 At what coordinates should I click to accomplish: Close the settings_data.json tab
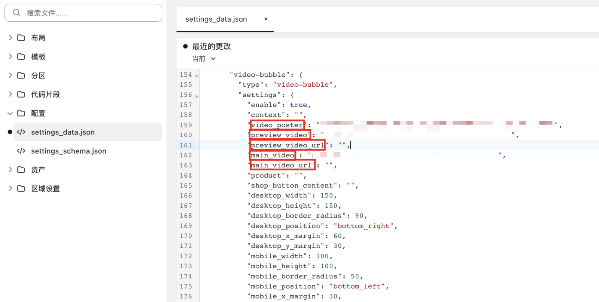tap(266, 19)
